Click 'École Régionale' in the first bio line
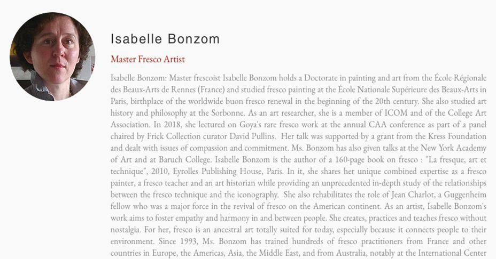Image resolution: width=496 pixels, height=259 pixels. [460, 78]
